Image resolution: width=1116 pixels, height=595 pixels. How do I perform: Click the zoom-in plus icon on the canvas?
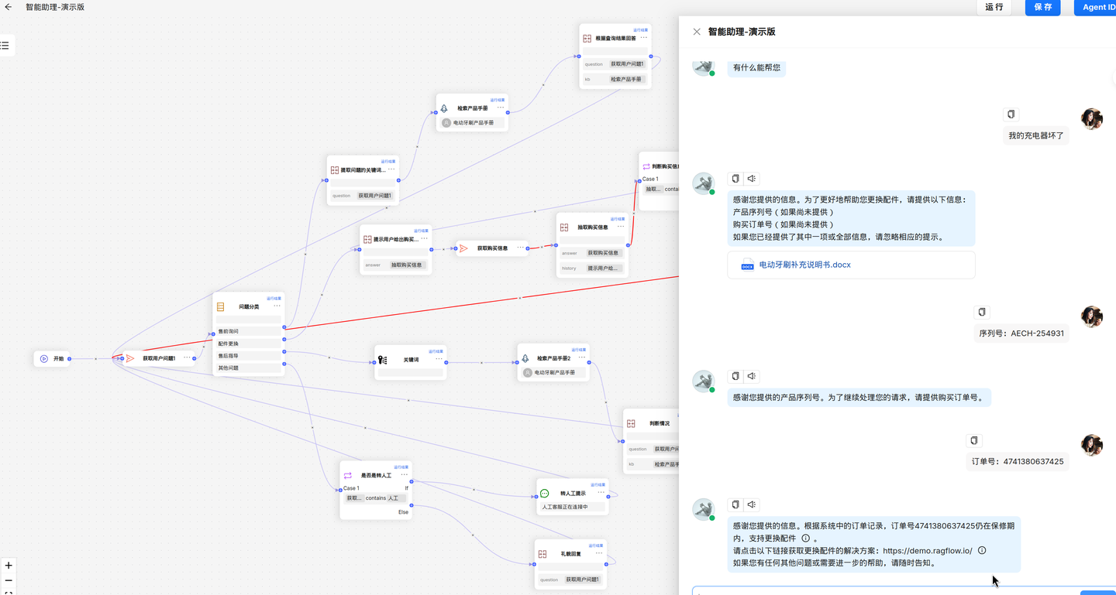(x=8, y=565)
